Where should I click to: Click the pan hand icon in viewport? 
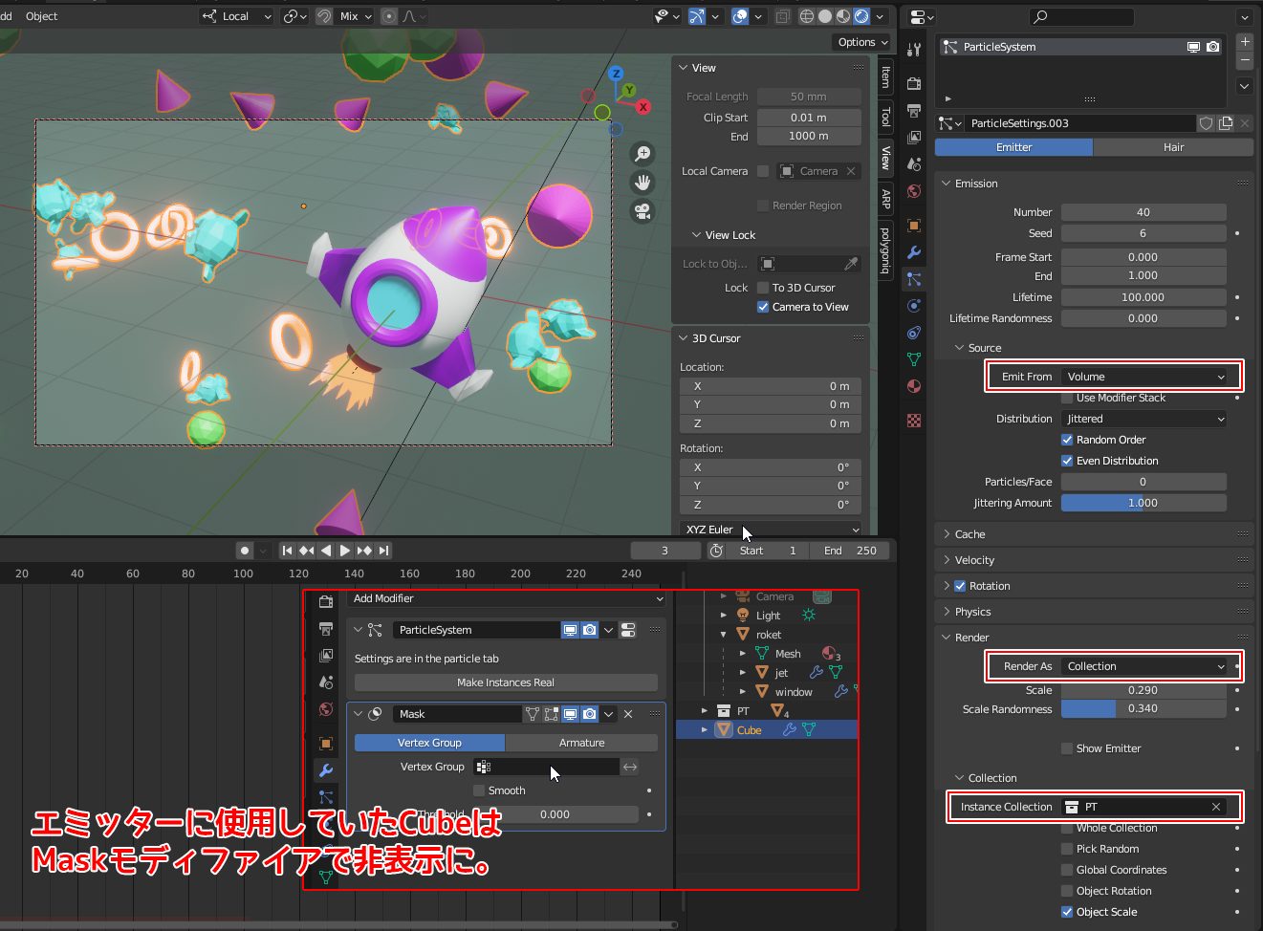[x=643, y=183]
